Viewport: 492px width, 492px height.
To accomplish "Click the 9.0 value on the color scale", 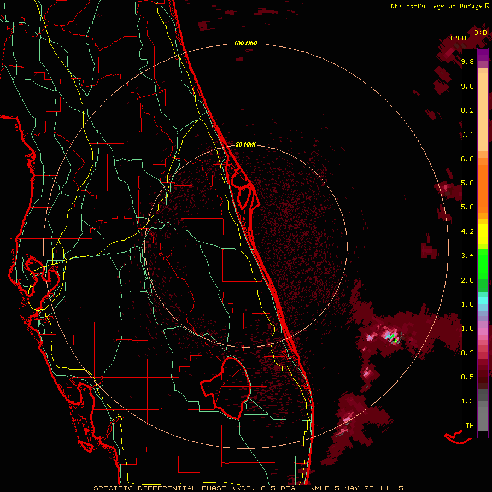I will 467,86.
